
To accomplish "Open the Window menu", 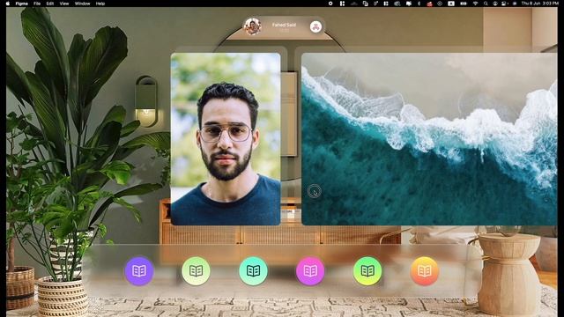I will [82, 4].
